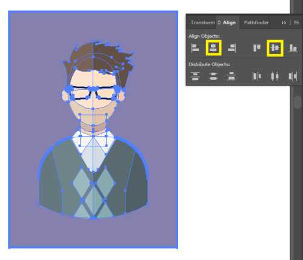303x260 pixels.
Task: Select Horizontal Distribute Left icon
Action: click(256, 76)
